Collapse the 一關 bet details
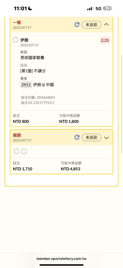 tap(106, 24)
